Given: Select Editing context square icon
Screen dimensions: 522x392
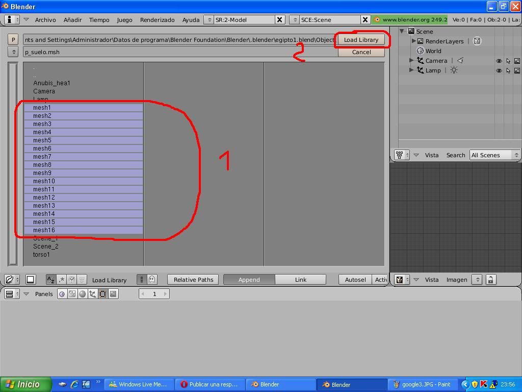Looking at the screenshot, I should pos(103,293).
